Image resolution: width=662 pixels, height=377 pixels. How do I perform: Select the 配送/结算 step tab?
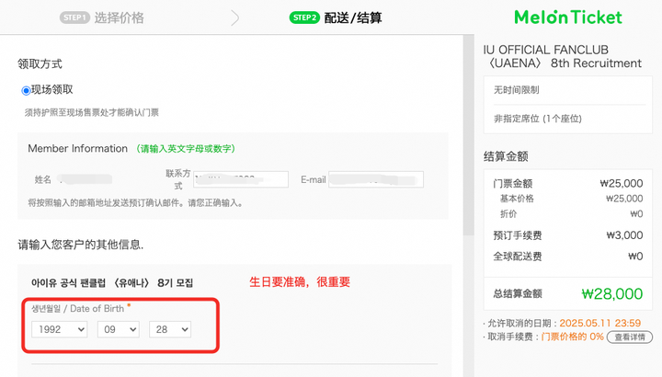click(x=352, y=17)
